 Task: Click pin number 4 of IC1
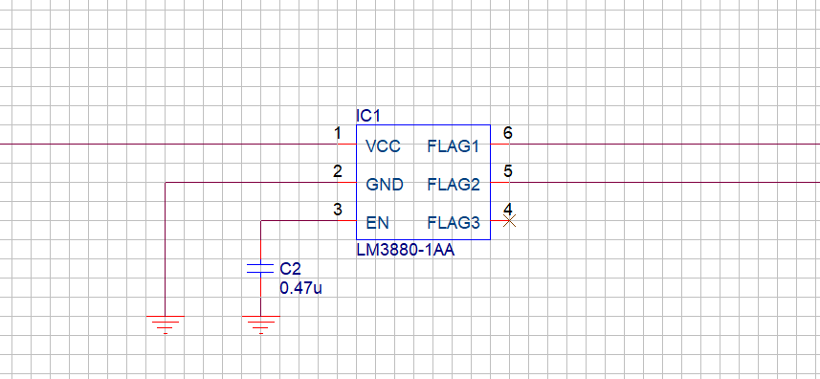coord(508,209)
